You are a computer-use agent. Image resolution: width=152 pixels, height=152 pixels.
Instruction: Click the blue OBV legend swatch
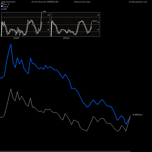coord(2,9)
